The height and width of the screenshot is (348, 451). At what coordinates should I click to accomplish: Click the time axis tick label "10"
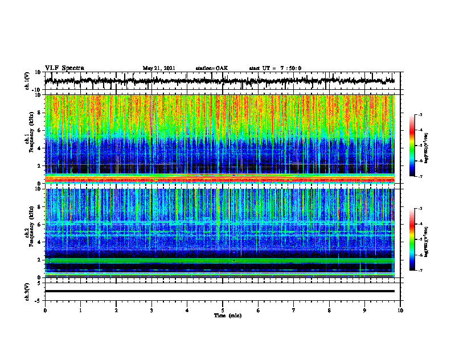point(400,310)
